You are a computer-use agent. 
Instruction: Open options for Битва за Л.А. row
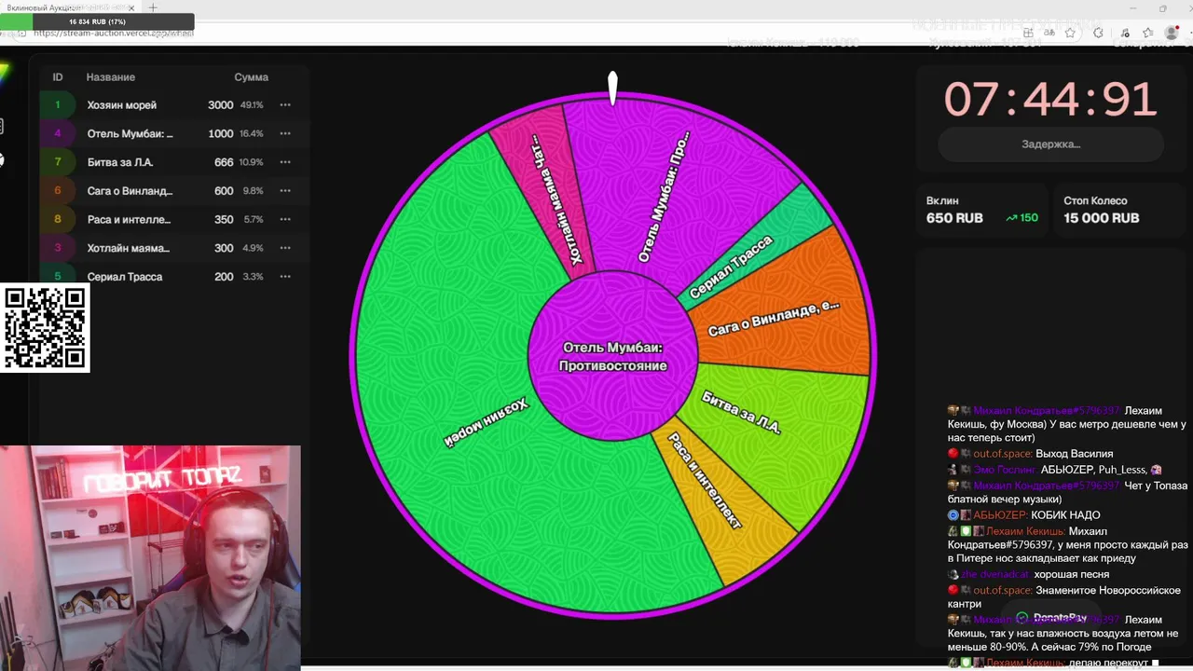click(x=285, y=162)
